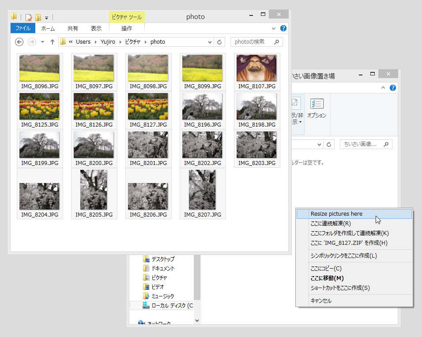
Task: Expand address dropdown in back window
Action: pyautogui.click(x=319, y=144)
